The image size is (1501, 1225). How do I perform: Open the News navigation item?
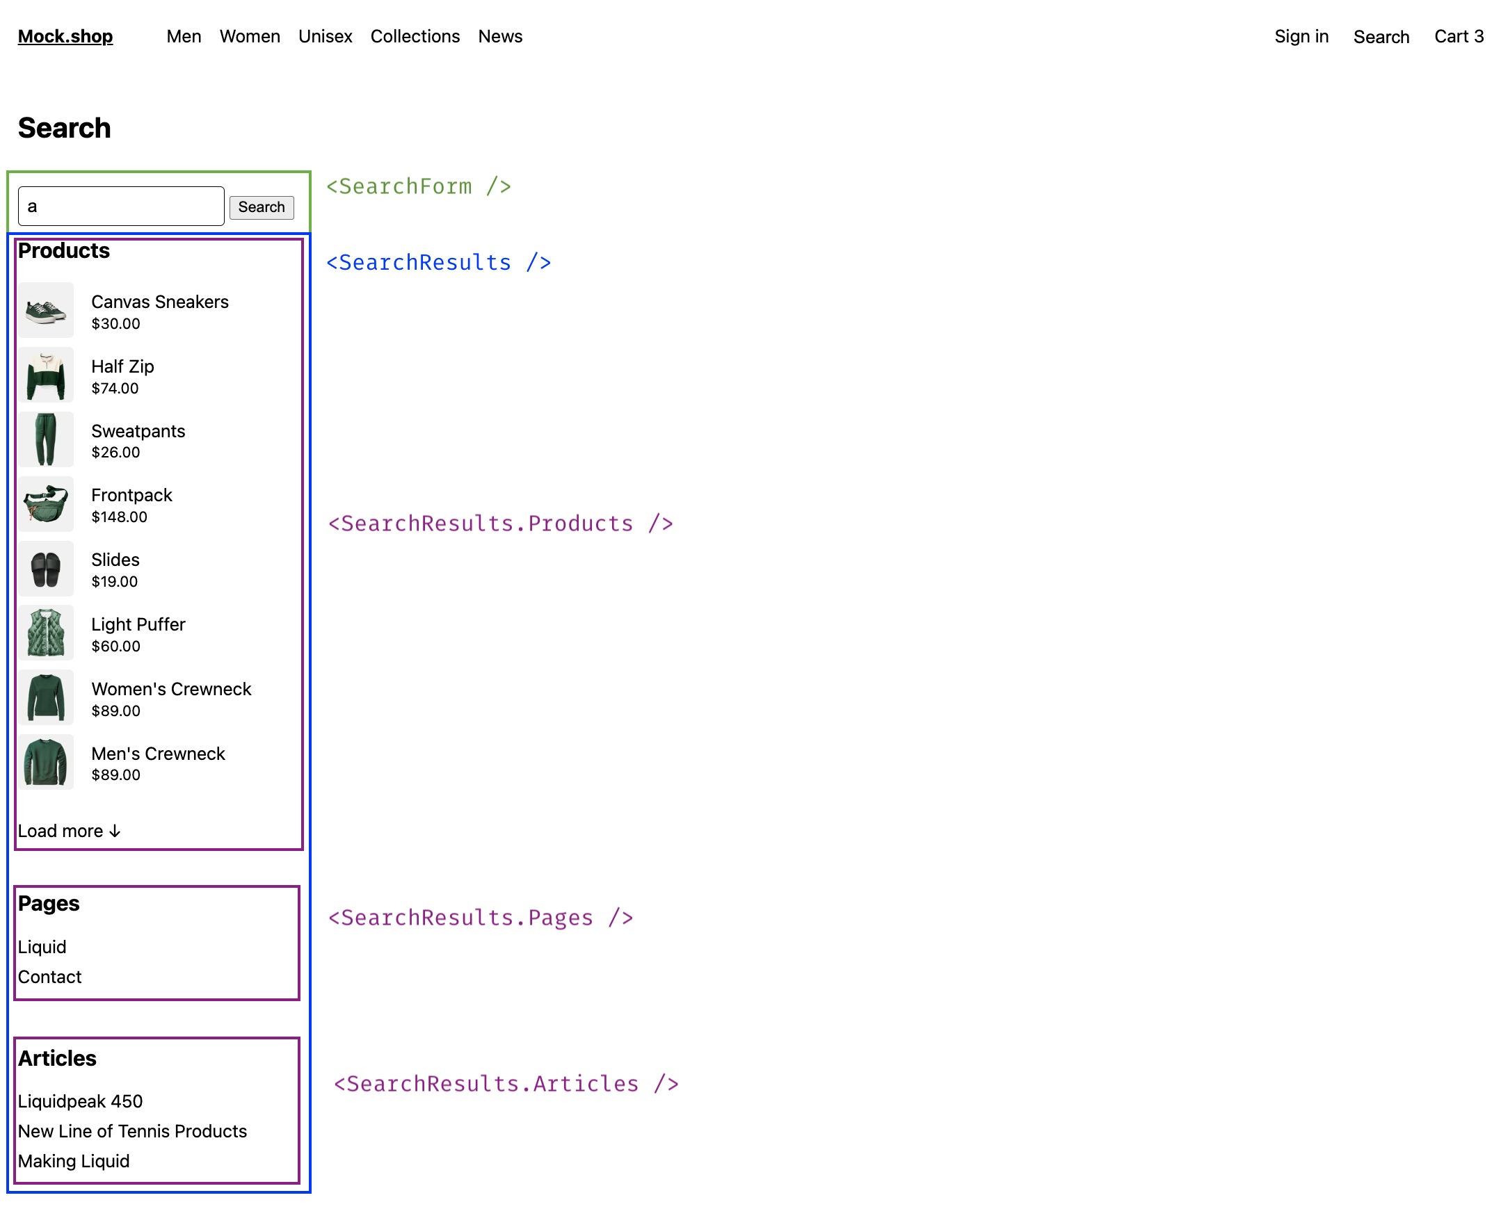(x=500, y=37)
